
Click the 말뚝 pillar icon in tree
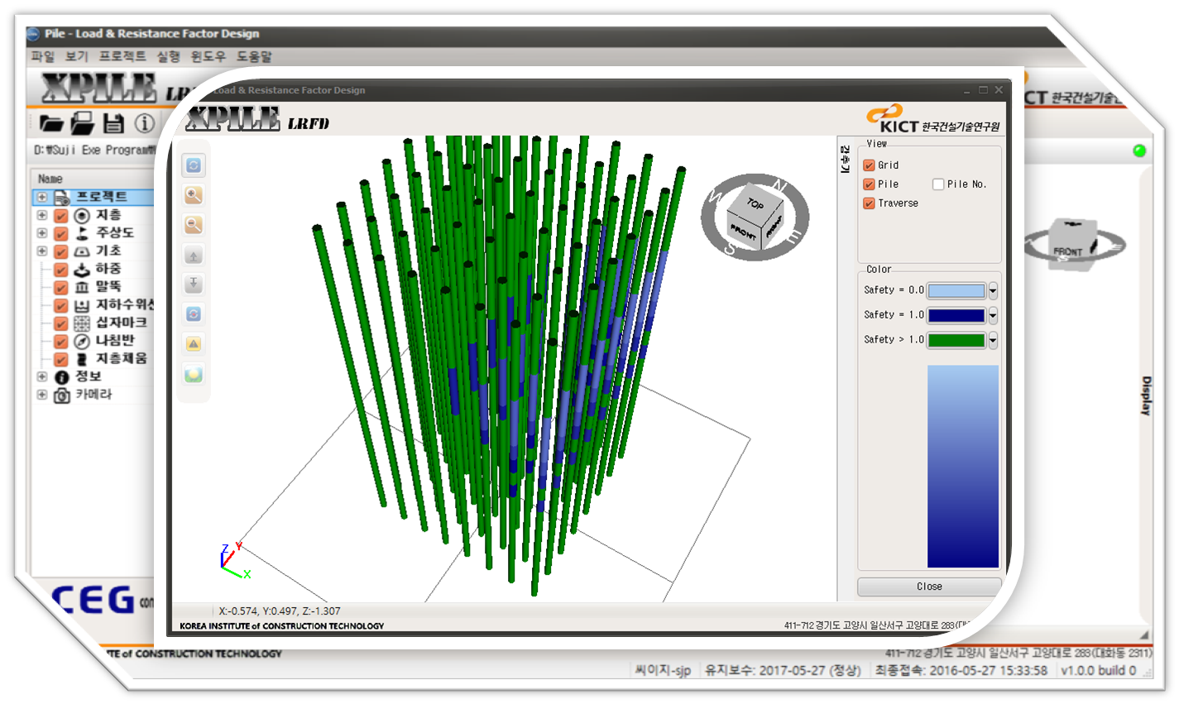(x=82, y=287)
